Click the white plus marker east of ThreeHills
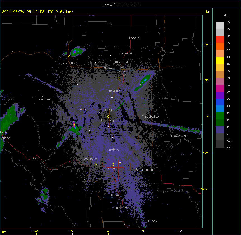Image resolution: width=241 pixels, height=235 pixels. (171, 105)
